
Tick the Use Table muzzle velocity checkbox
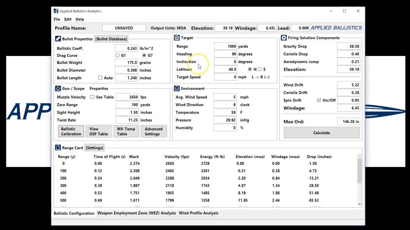coord(92,97)
